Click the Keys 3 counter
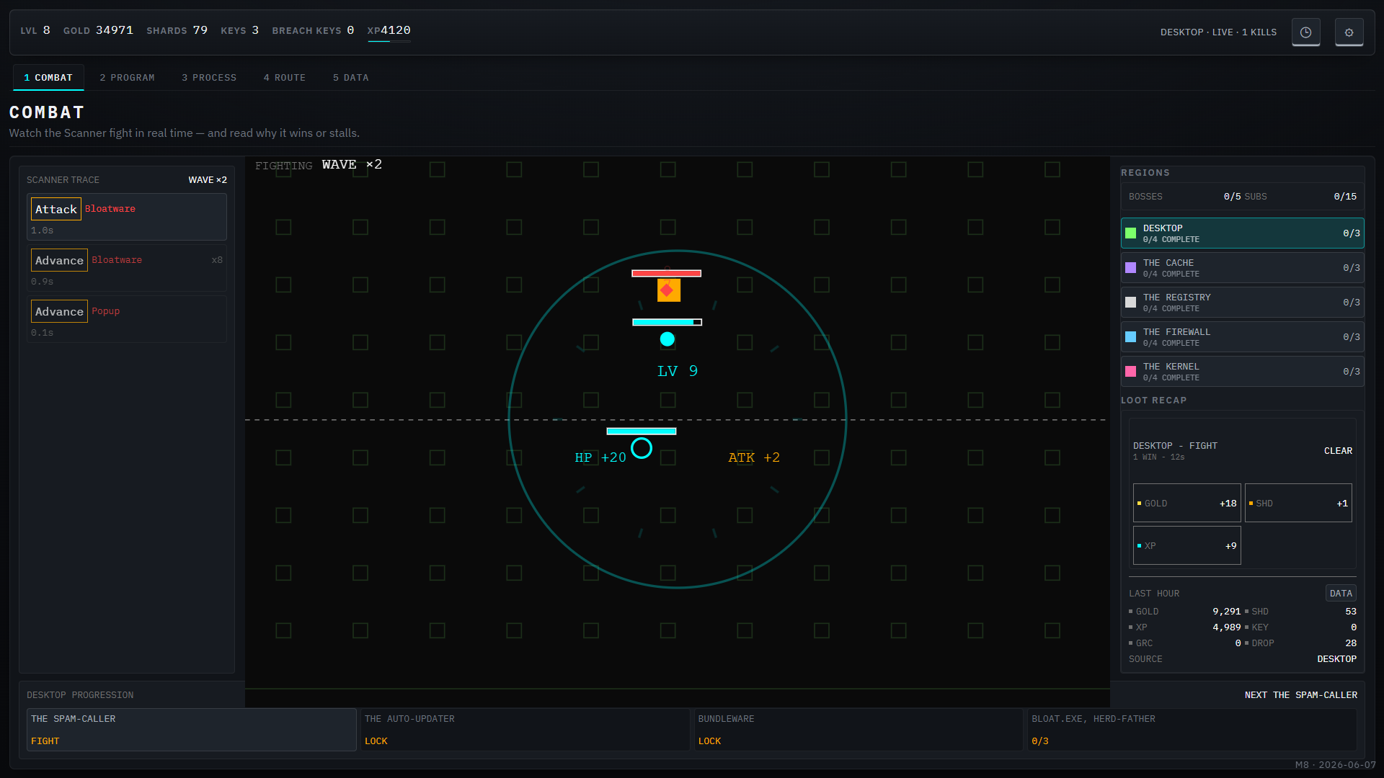Screen dimensions: 1384x778 (x=239, y=30)
